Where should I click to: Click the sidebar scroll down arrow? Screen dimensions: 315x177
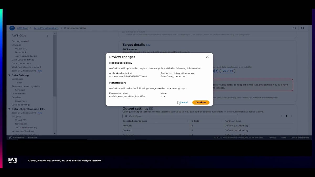point(55,133)
